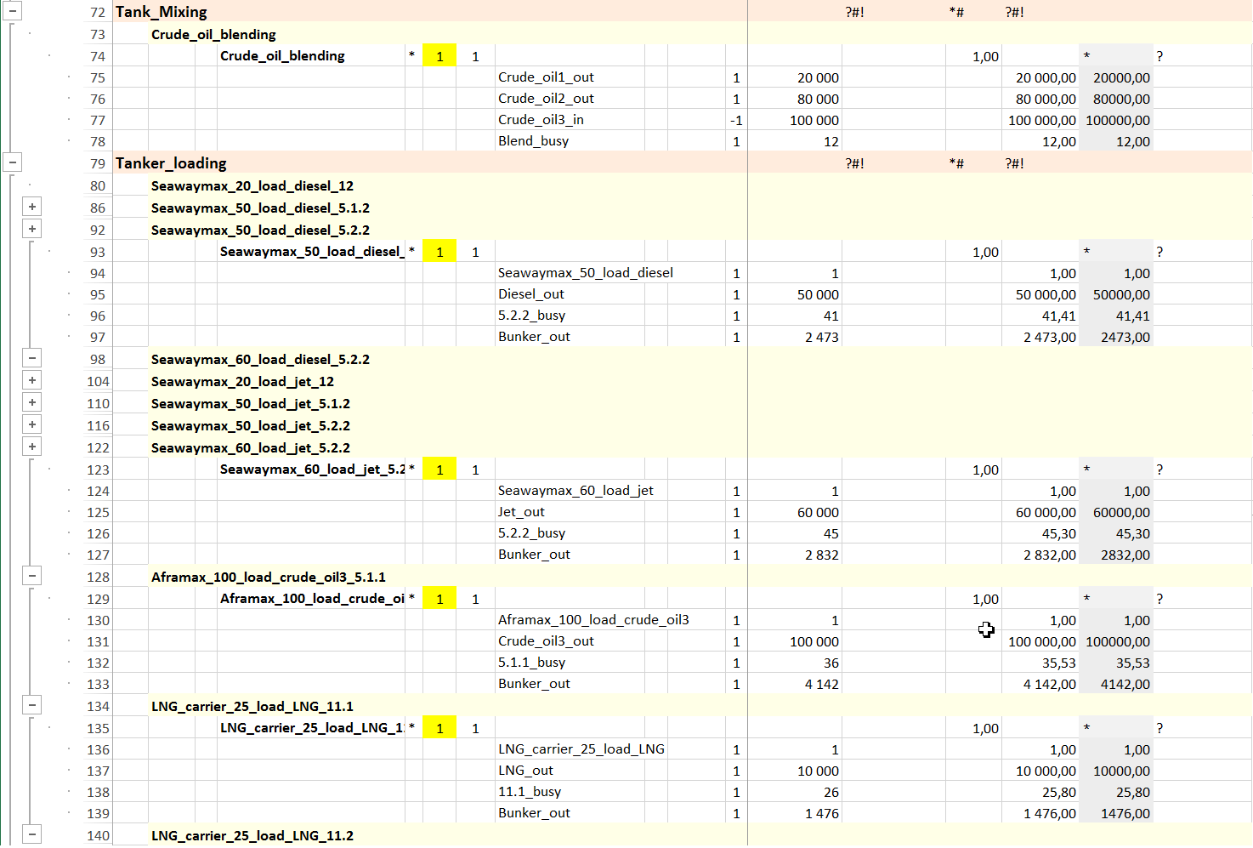Select the yellow cell in row 74
1253x848 pixels.
439,56
